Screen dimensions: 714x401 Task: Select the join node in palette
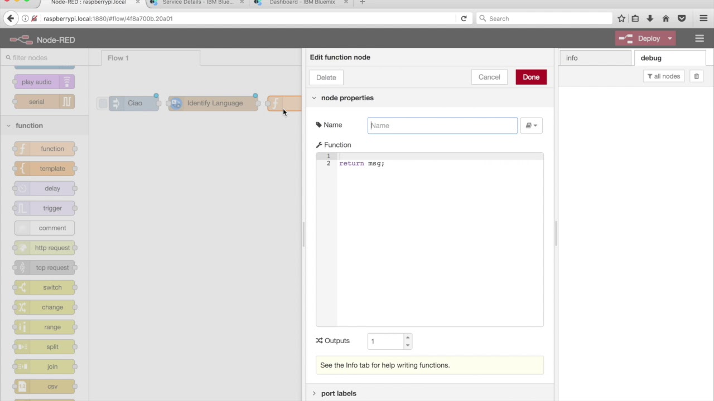point(45,366)
